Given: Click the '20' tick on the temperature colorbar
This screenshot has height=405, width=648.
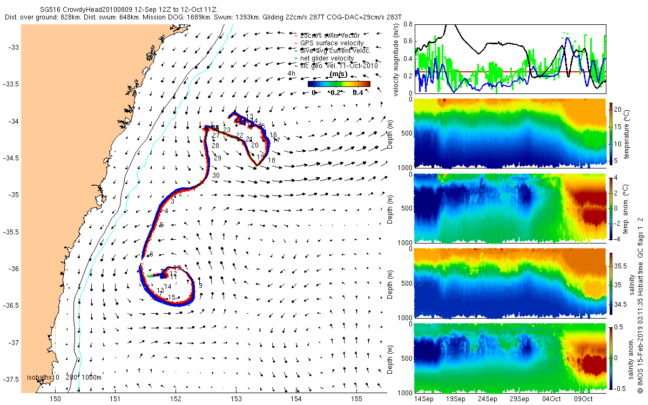Looking at the screenshot, I should coord(618,109).
